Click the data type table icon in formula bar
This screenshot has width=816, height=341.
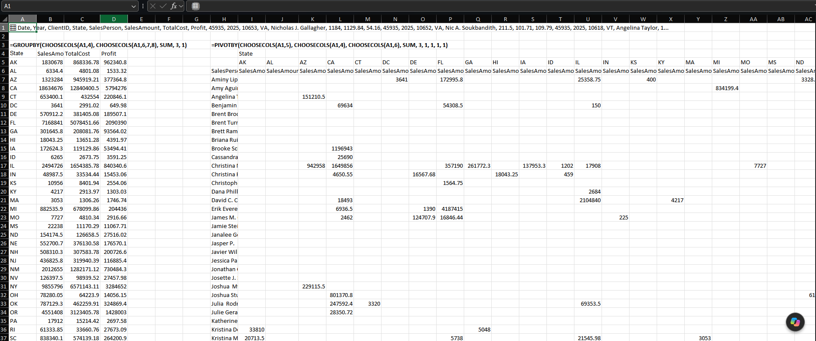point(195,6)
